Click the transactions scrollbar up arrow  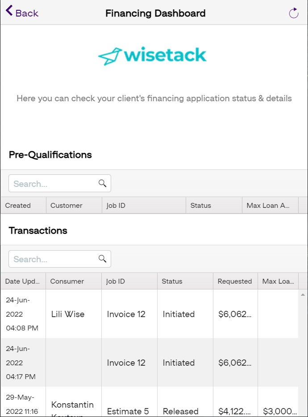[x=303, y=295]
